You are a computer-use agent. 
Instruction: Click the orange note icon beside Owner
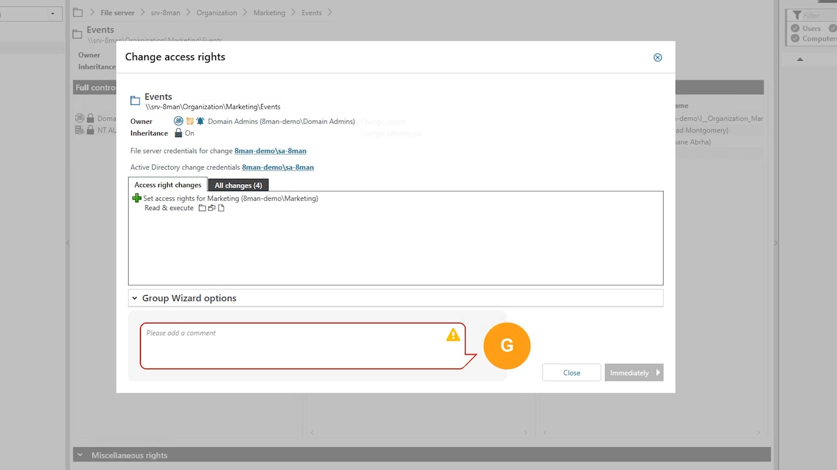coord(190,121)
